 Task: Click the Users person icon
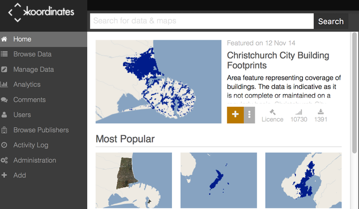4,115
